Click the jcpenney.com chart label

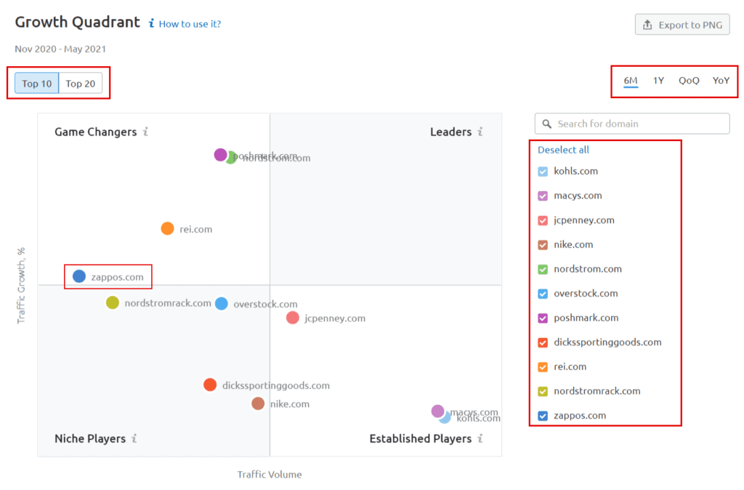pos(335,318)
